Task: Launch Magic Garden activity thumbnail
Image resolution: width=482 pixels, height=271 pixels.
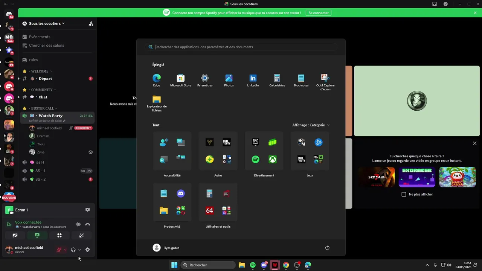Action: click(458, 177)
